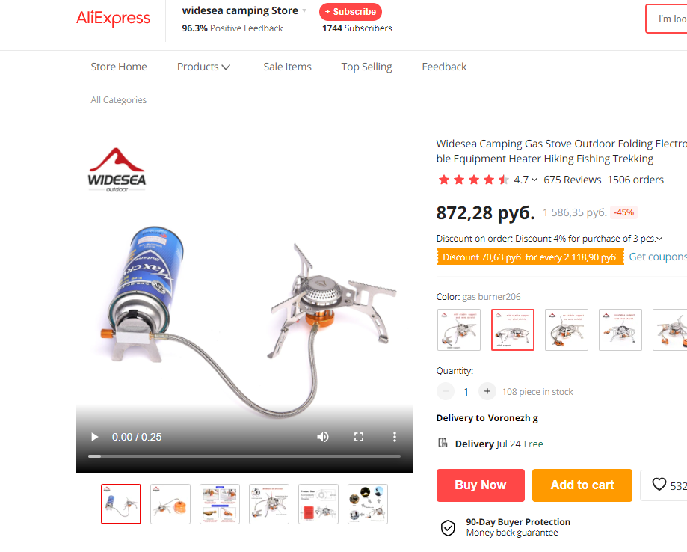Subscribe to the widesea store
Screen dimensions: 687x552
tap(351, 12)
